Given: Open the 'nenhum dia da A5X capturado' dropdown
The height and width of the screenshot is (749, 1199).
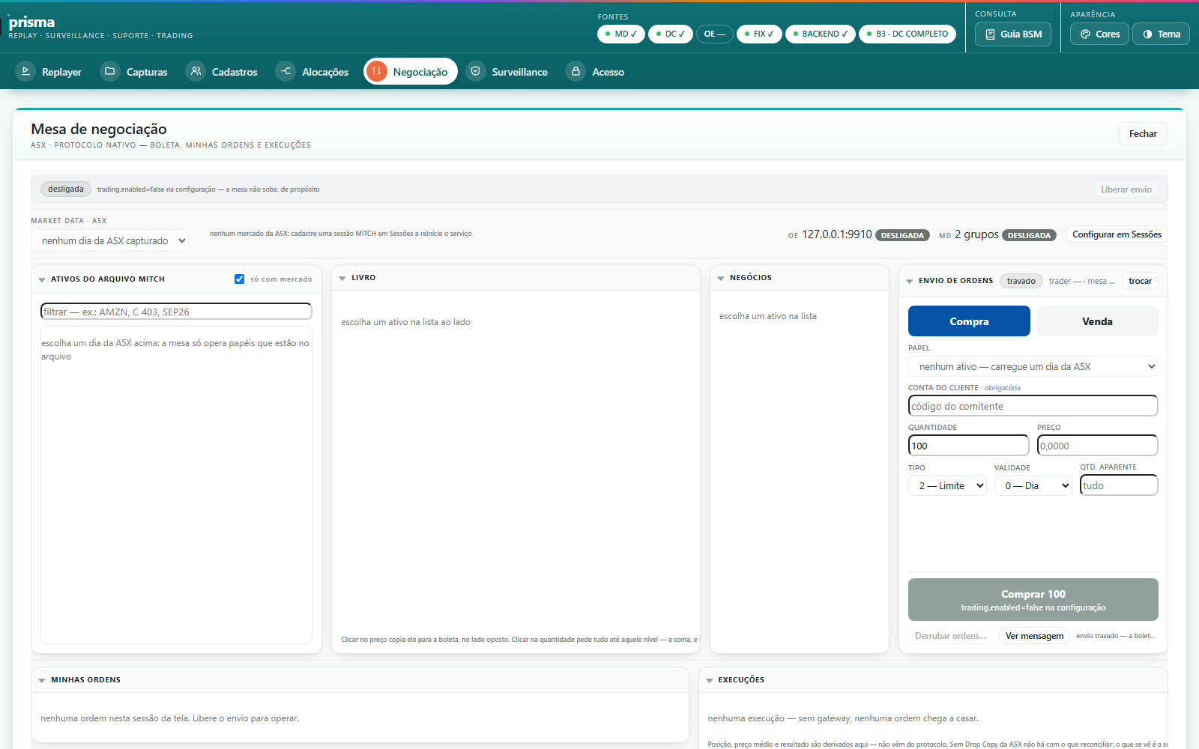Looking at the screenshot, I should pyautogui.click(x=109, y=240).
